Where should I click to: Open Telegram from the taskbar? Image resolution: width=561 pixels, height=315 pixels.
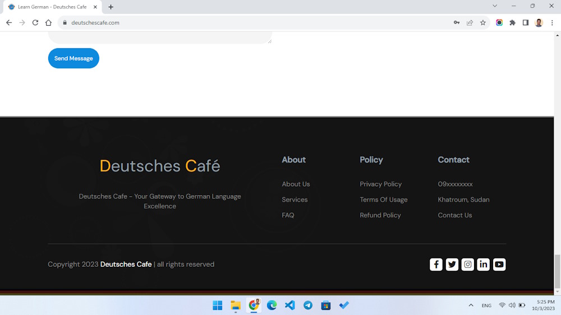307,305
